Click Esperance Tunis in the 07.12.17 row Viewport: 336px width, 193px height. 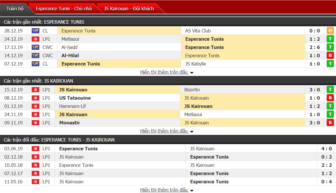click(x=209, y=174)
